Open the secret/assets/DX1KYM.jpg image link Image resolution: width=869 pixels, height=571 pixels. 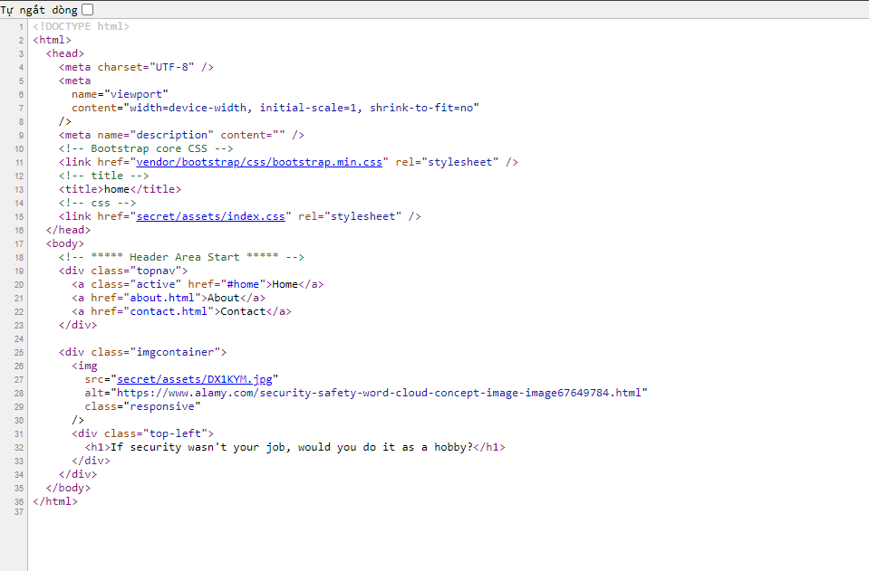click(x=194, y=379)
